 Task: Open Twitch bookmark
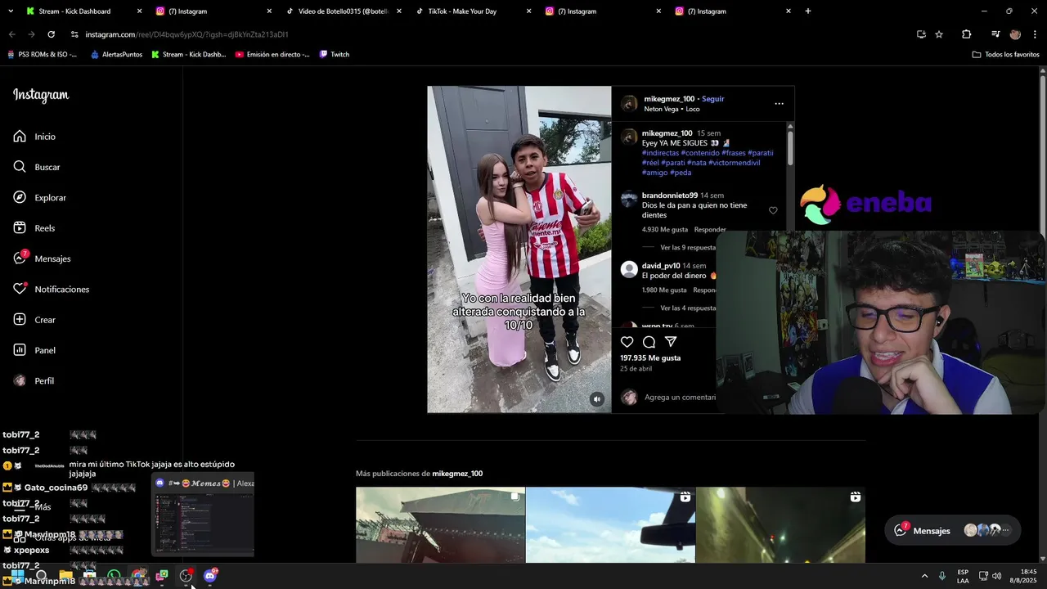(x=335, y=55)
